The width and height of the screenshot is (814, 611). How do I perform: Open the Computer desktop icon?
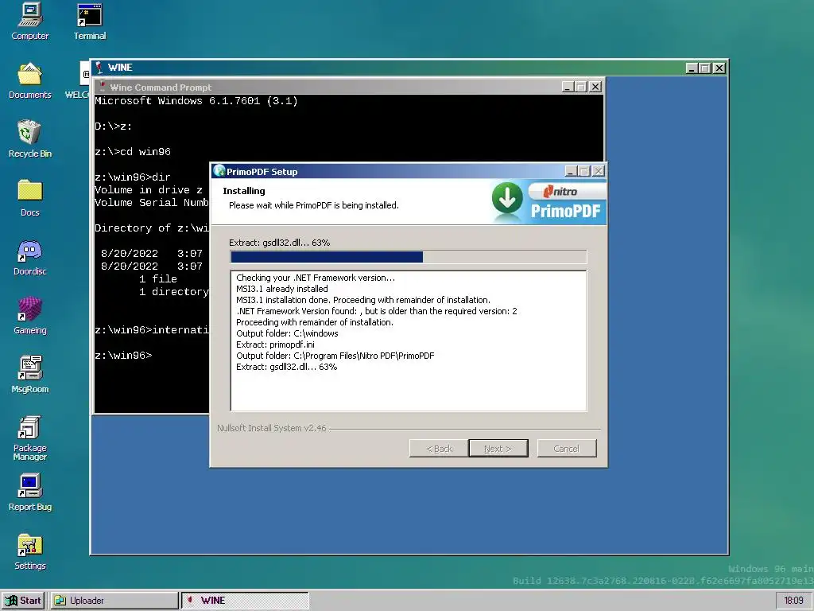click(x=29, y=21)
